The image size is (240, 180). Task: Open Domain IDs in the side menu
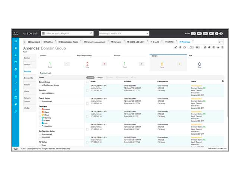[x=30, y=78]
